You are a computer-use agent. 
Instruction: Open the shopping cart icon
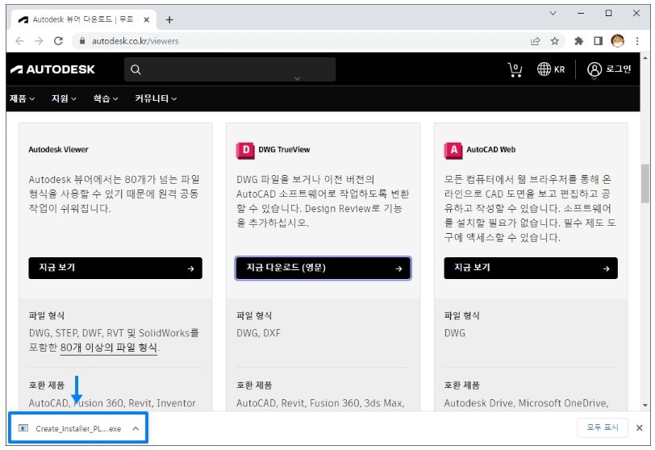[515, 69]
